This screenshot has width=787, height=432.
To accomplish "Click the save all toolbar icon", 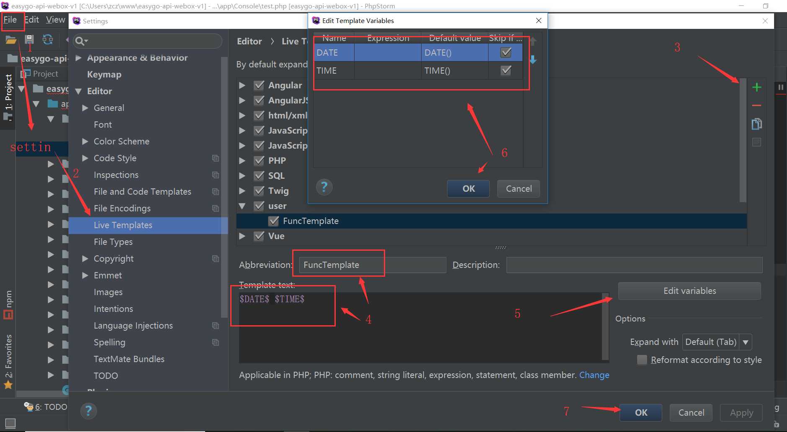I will coord(29,40).
